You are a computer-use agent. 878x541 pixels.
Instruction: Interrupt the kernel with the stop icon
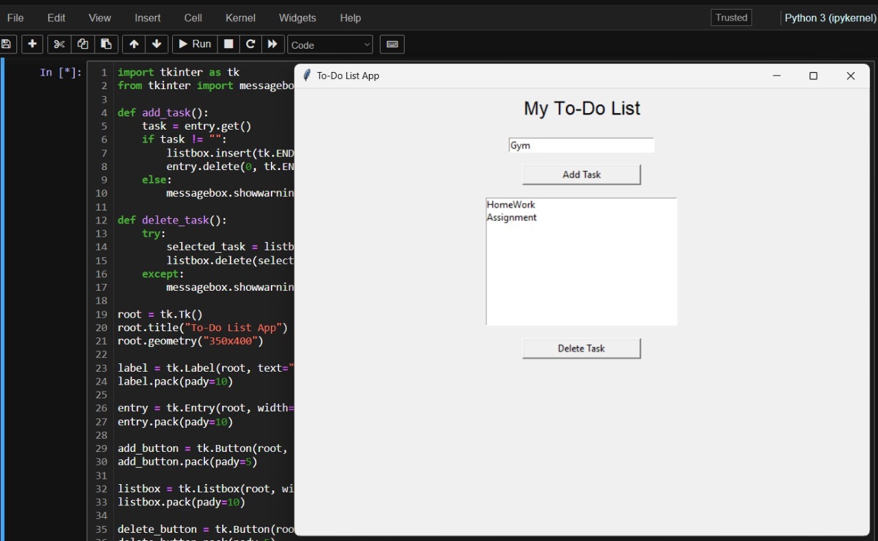(x=228, y=44)
